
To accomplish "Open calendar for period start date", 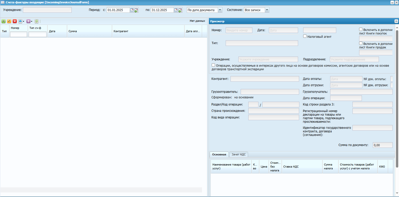I will tap(132, 10).
